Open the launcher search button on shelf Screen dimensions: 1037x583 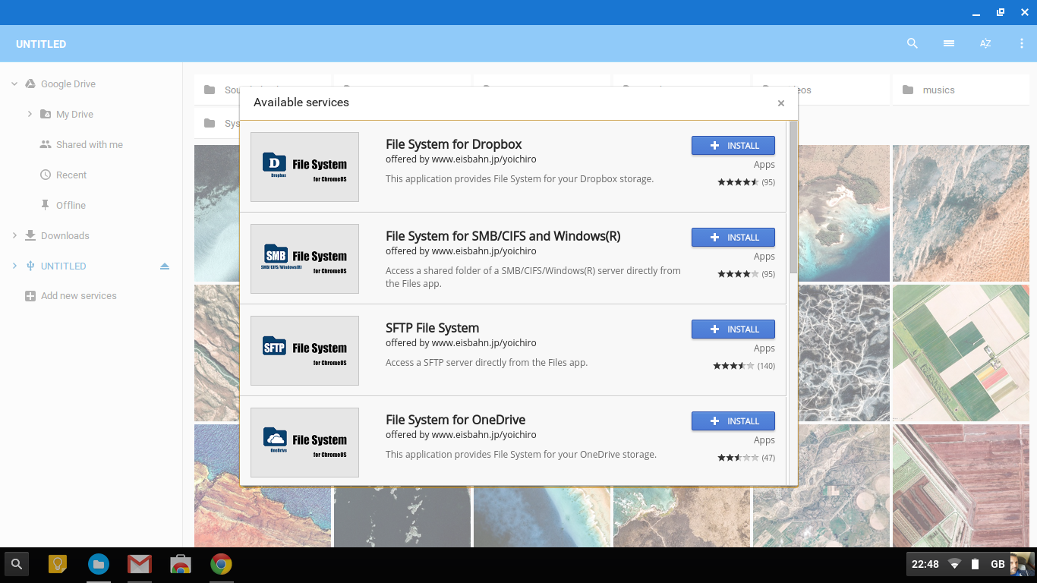[17, 564]
